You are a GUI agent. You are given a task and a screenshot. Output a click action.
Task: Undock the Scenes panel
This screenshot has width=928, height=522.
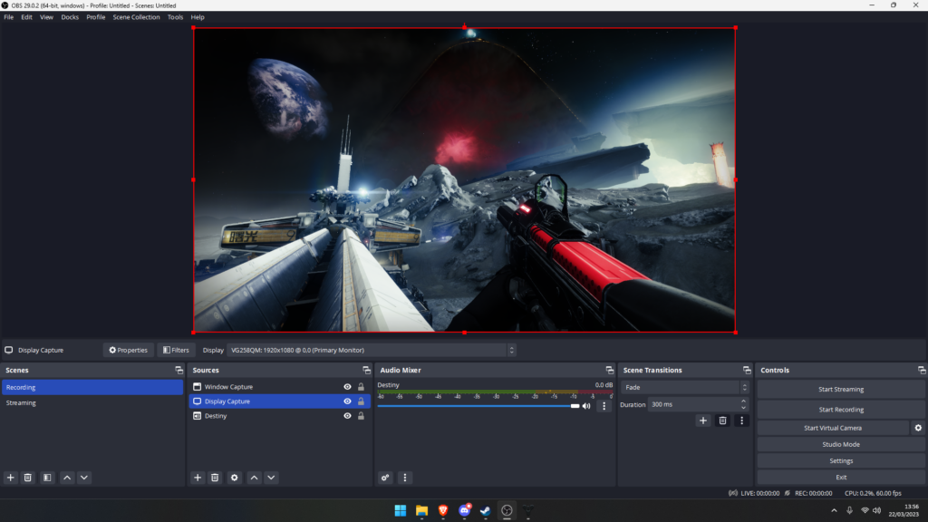pos(179,370)
